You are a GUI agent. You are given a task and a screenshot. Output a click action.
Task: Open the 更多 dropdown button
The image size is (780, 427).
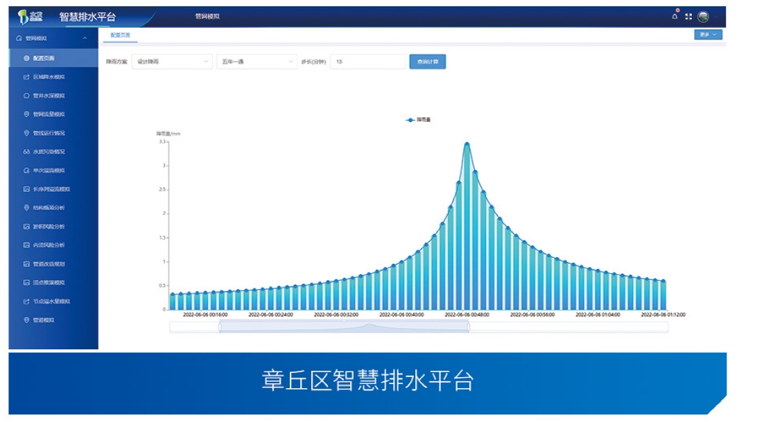(708, 35)
